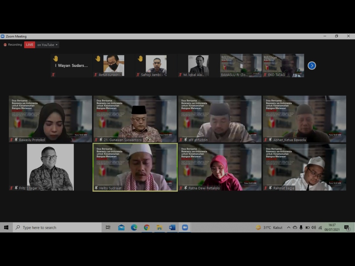This screenshot has height=266, width=355.
Task: Click the Type here to search box
Action: click(x=58, y=228)
